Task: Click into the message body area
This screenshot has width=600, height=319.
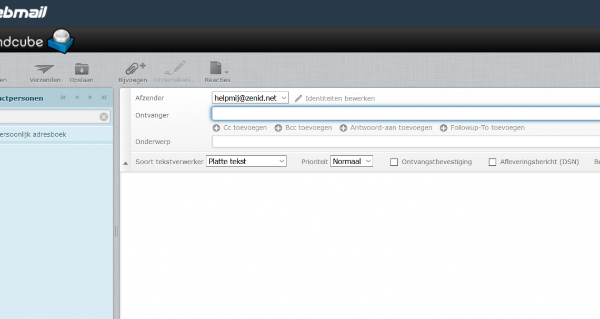Action: coord(359,245)
